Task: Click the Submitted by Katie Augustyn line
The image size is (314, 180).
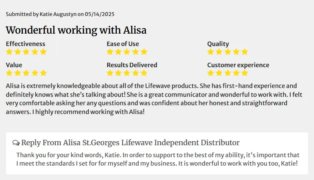Action: pos(60,14)
